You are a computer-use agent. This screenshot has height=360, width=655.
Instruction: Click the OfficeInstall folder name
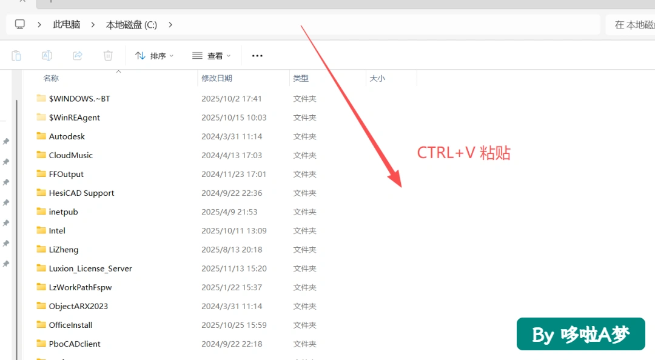[70, 325]
